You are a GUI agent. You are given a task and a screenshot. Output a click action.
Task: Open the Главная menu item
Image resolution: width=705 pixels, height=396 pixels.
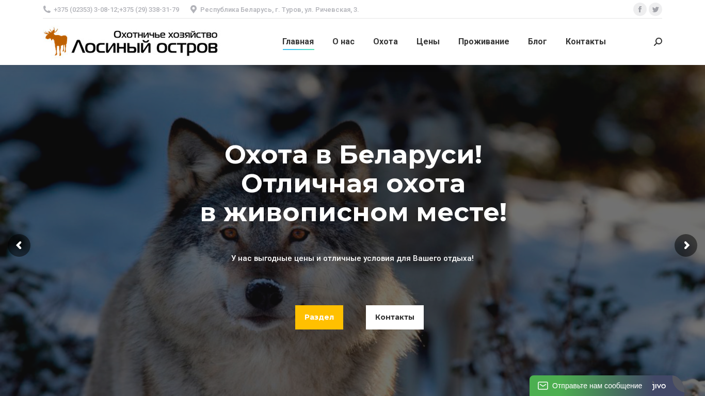[x=298, y=42]
